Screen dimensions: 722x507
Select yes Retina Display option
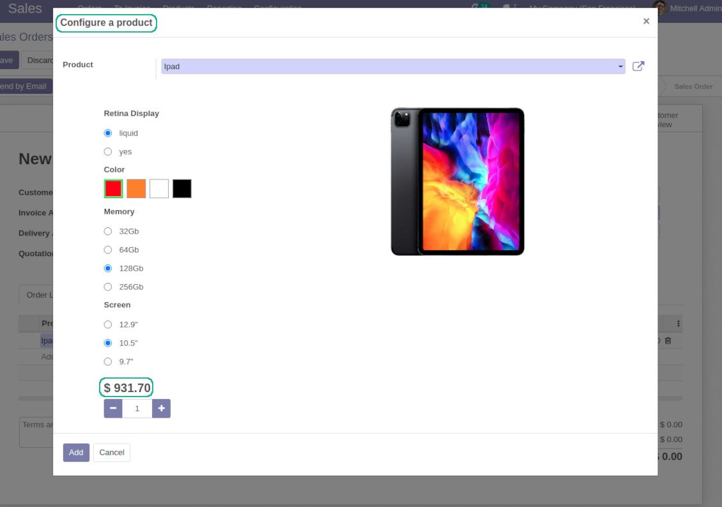coord(108,151)
